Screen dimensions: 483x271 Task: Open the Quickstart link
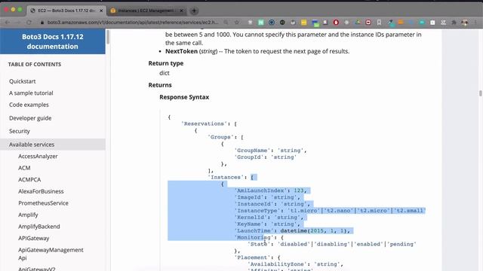(22, 81)
